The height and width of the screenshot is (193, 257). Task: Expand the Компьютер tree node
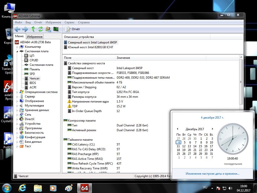tap(17, 47)
